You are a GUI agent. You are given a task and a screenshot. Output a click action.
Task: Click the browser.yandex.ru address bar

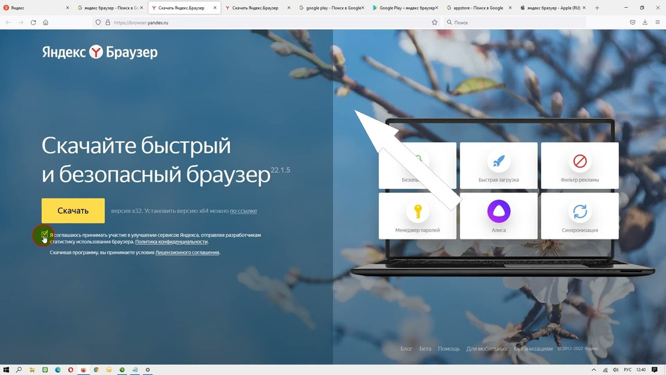[x=266, y=22]
